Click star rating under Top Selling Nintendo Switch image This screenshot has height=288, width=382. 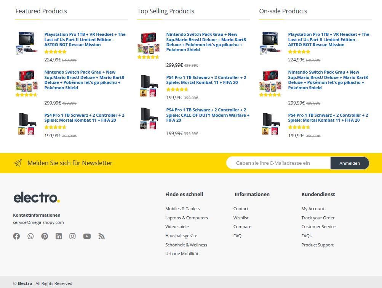pos(149,57)
